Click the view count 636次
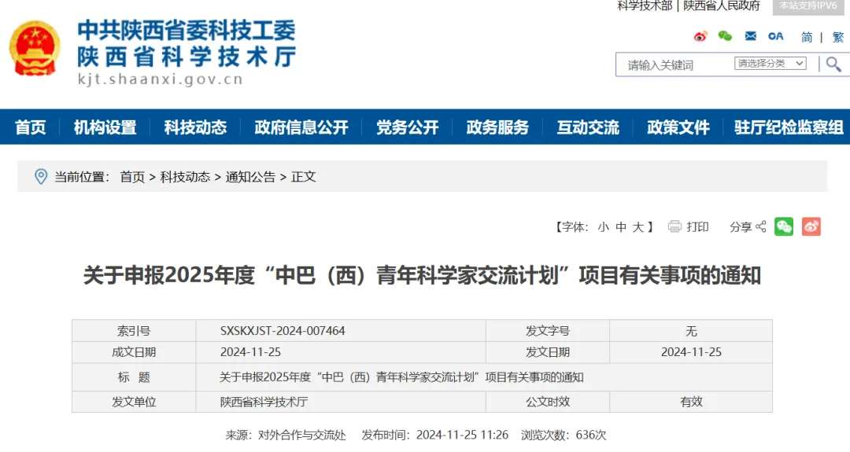Screen dimensions: 850x452 (591, 435)
